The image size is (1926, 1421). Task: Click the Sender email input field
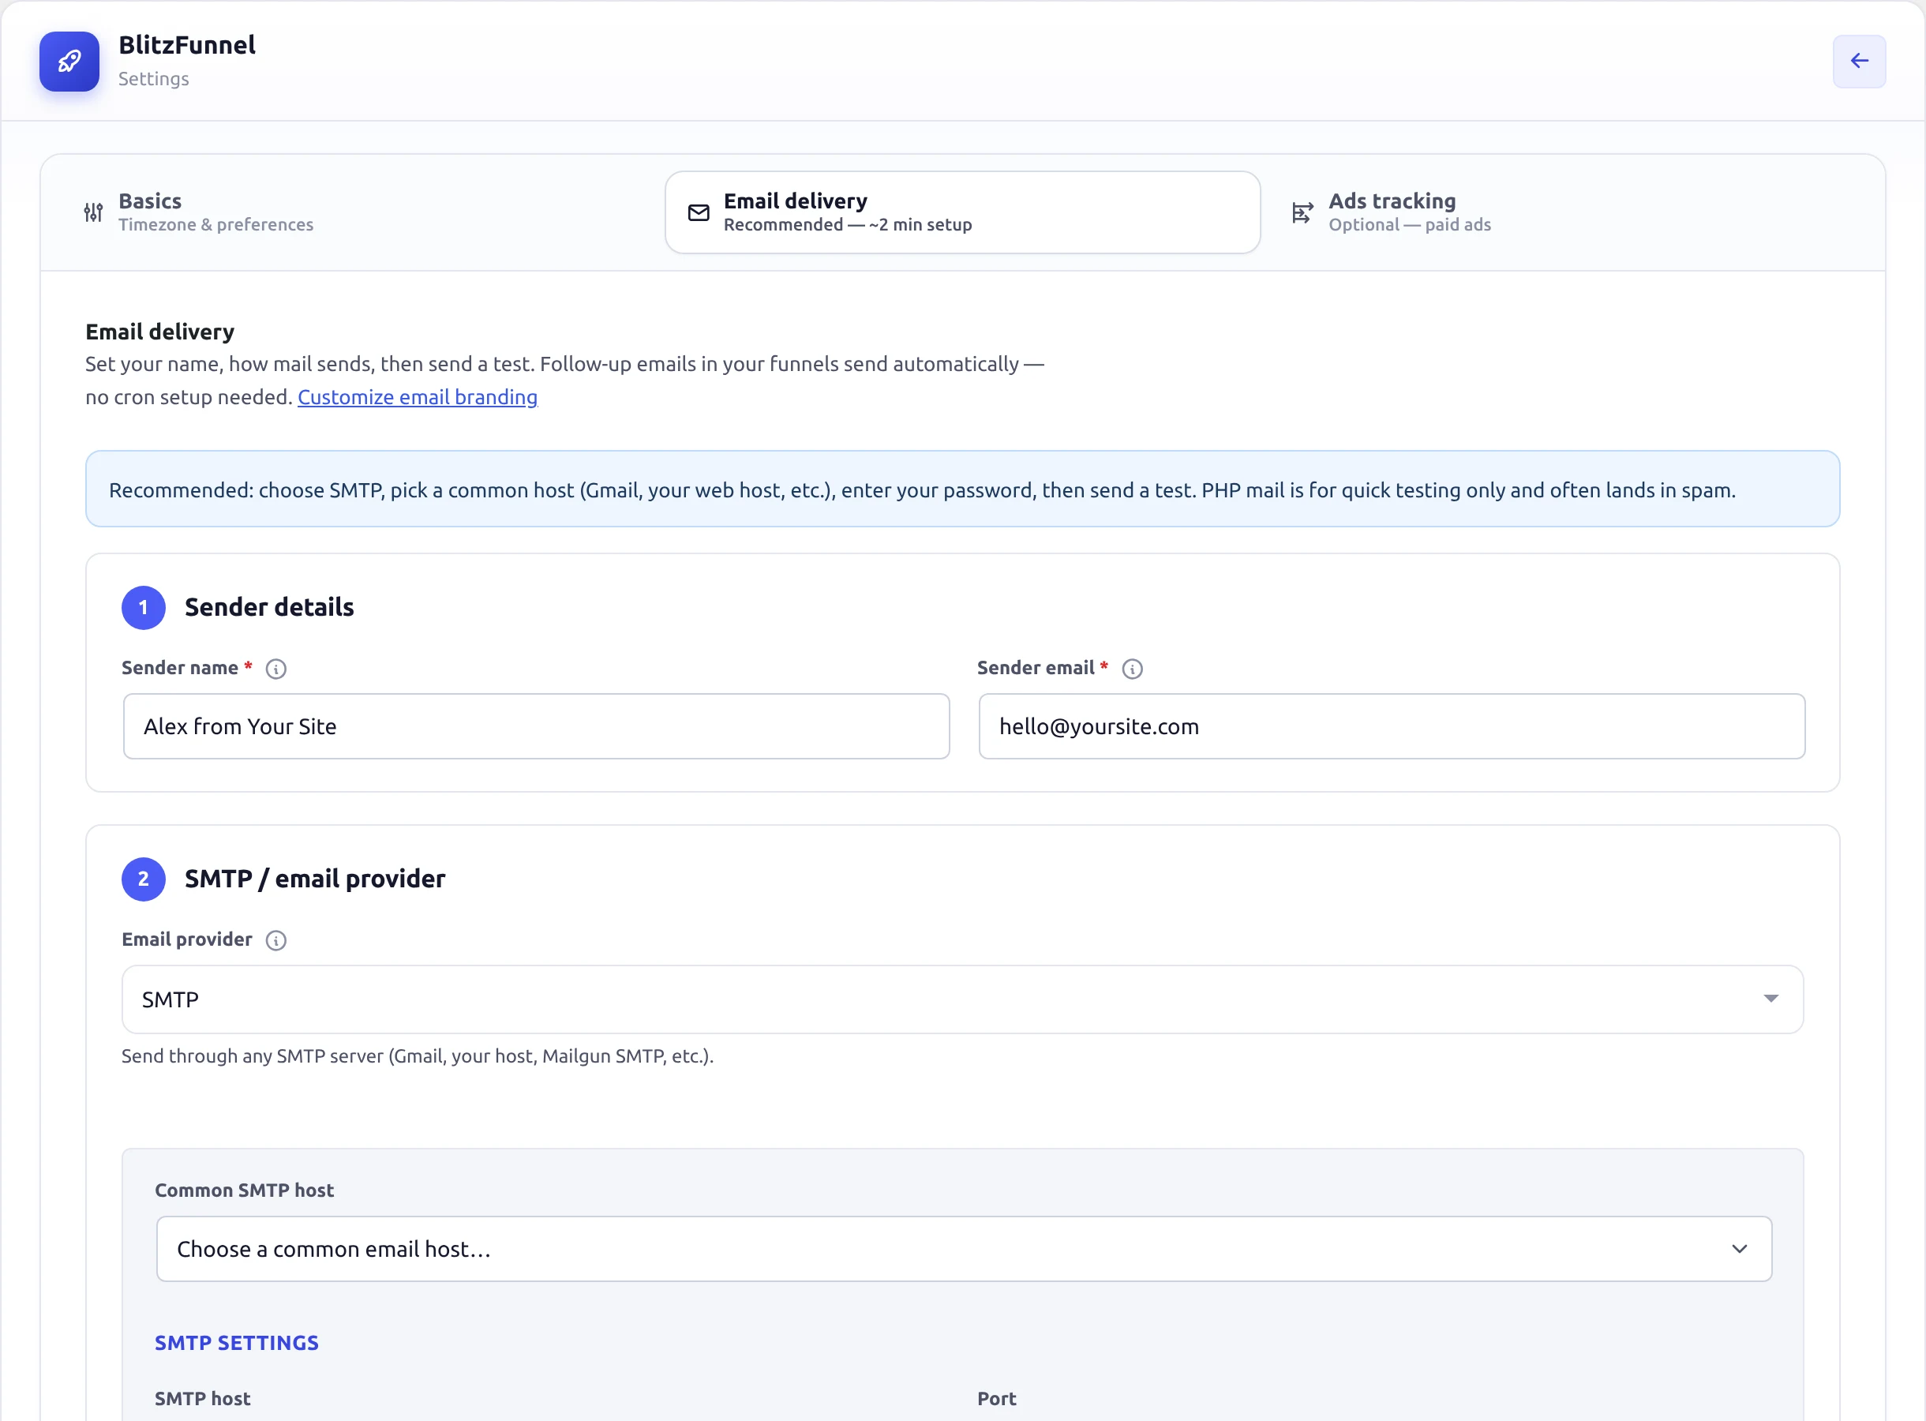tap(1391, 726)
